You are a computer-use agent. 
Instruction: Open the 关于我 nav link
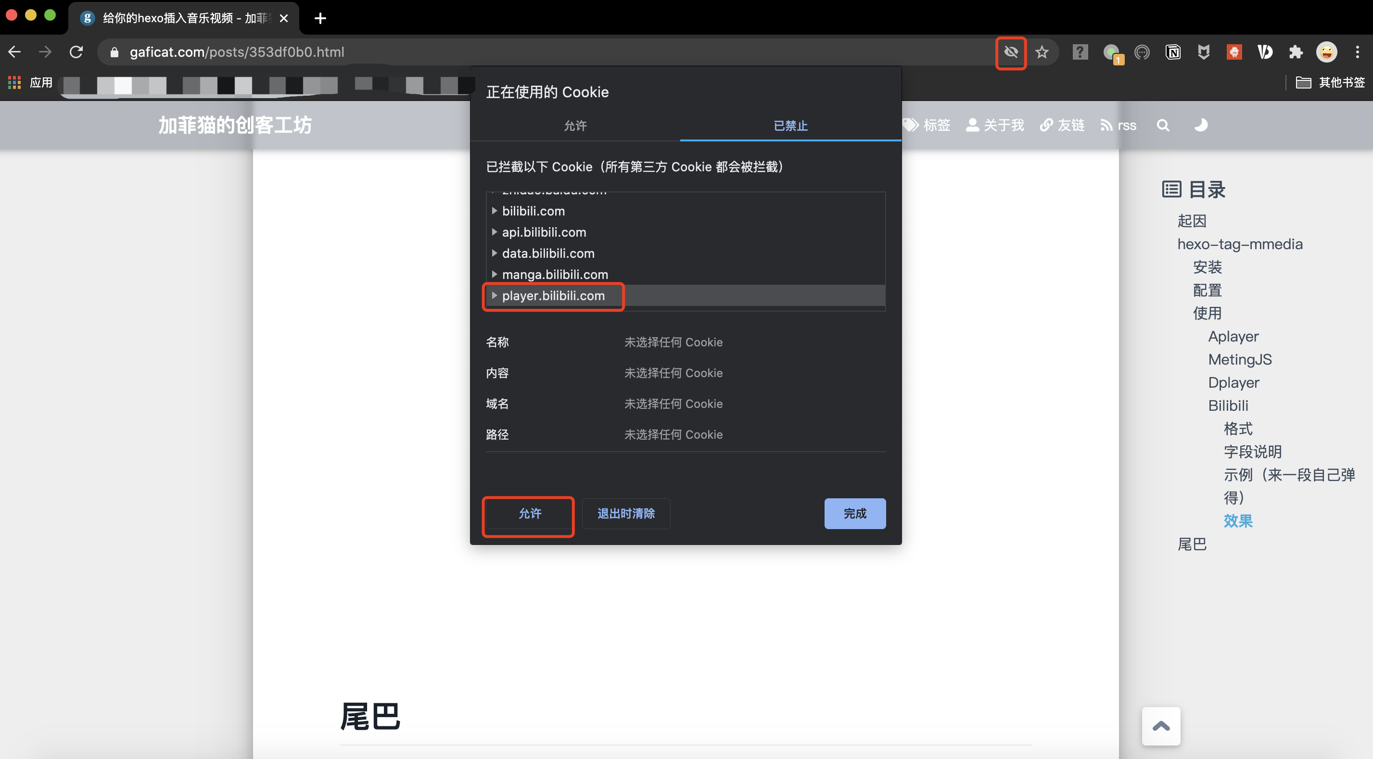pyautogui.click(x=995, y=125)
